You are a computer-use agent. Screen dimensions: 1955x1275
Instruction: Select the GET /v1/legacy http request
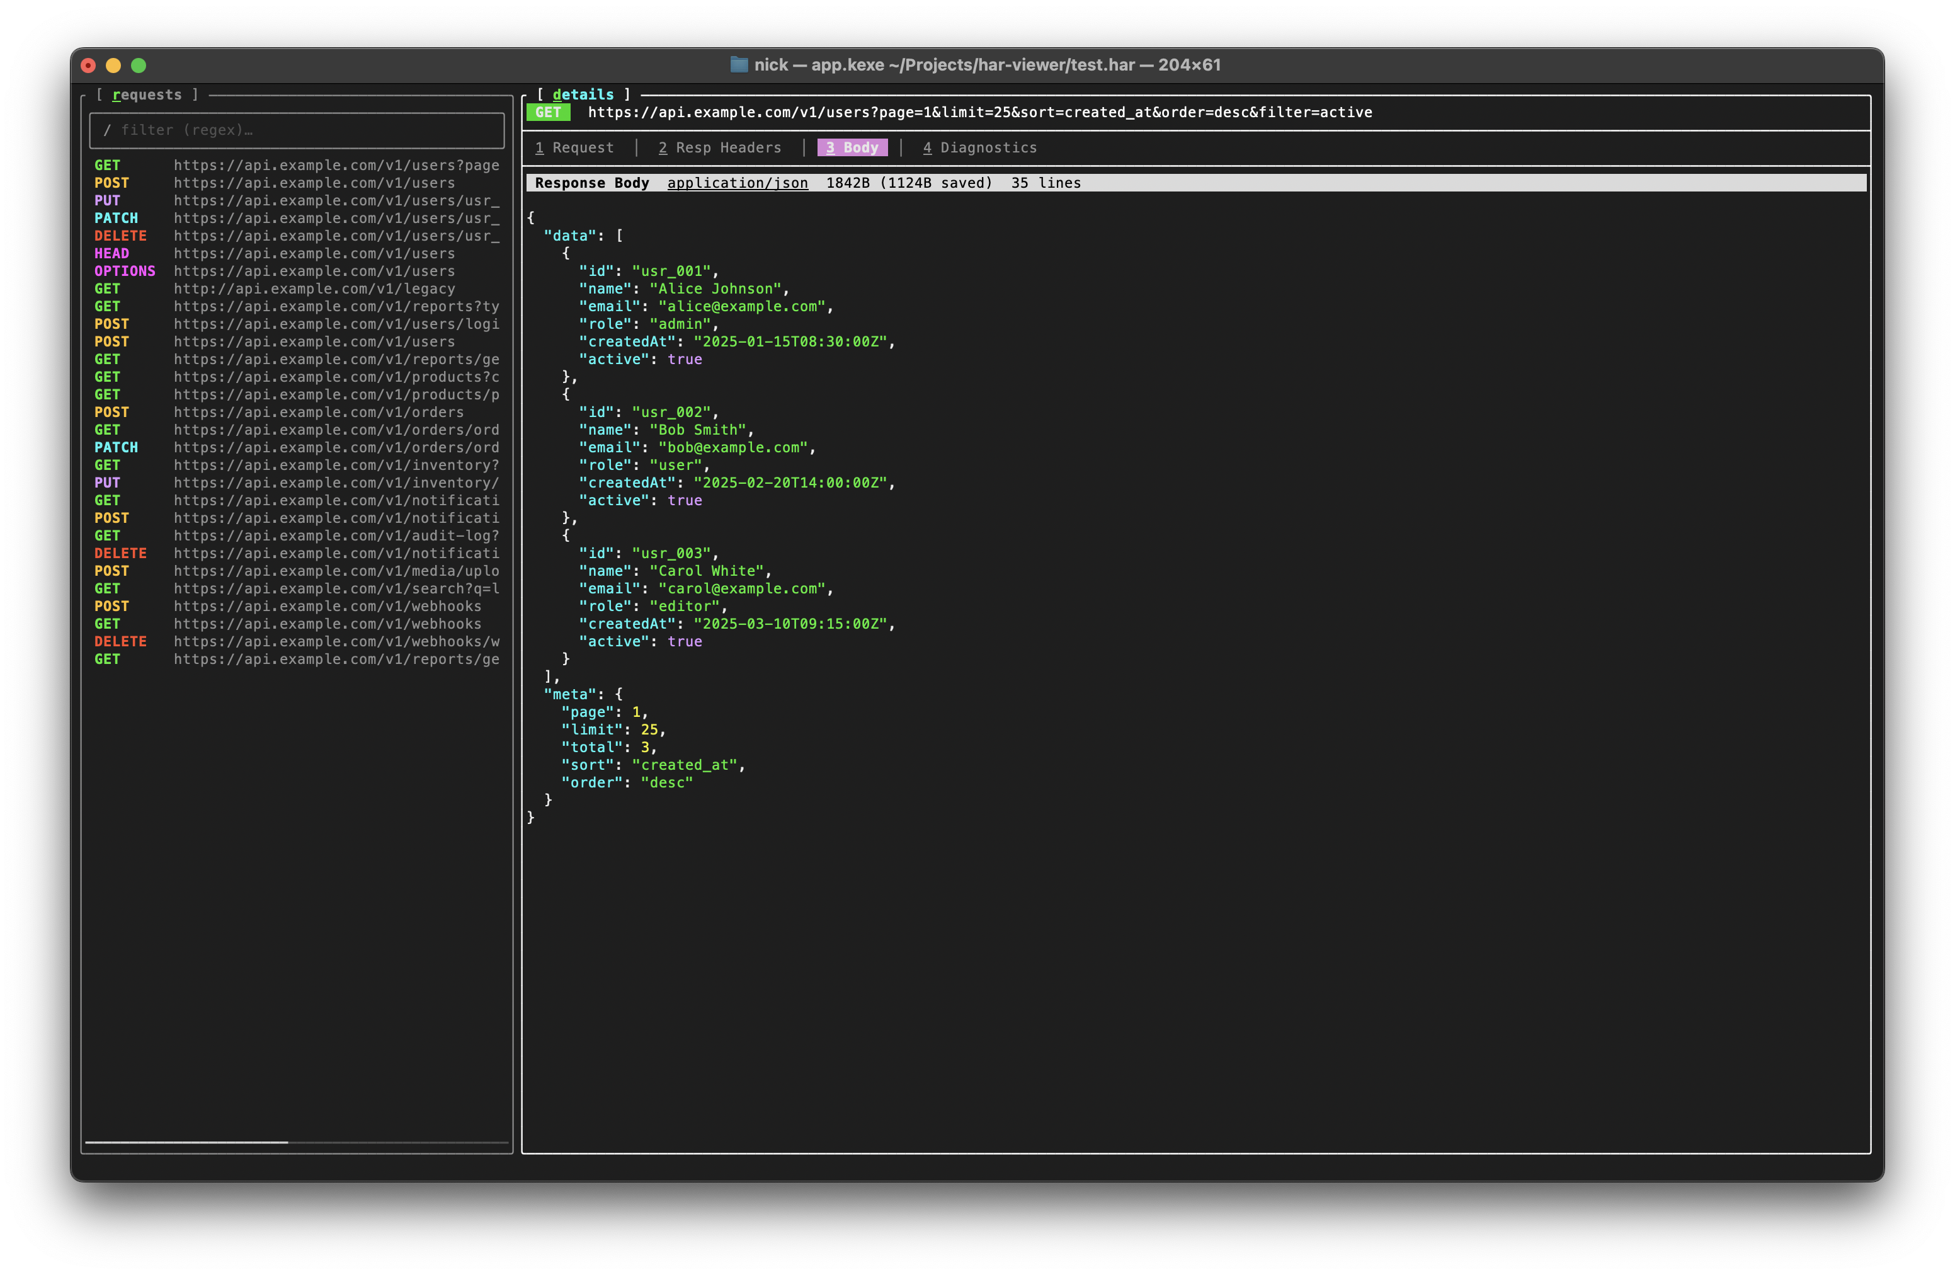tap(297, 289)
